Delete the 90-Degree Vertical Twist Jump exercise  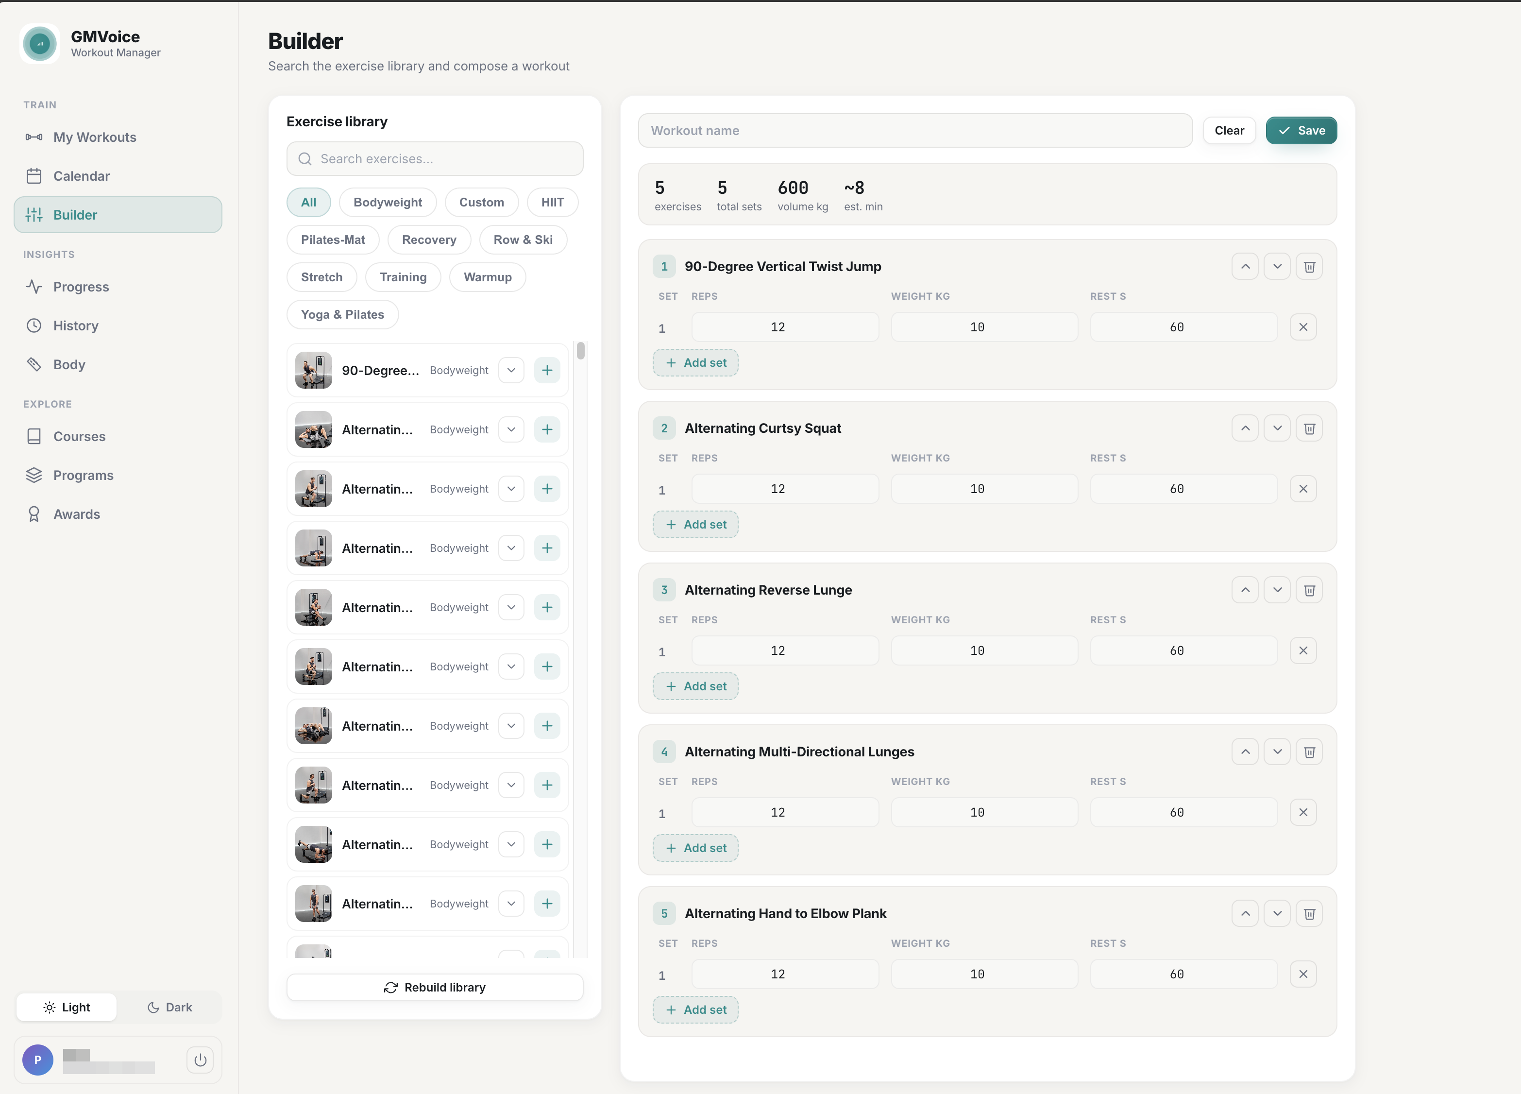click(x=1309, y=266)
